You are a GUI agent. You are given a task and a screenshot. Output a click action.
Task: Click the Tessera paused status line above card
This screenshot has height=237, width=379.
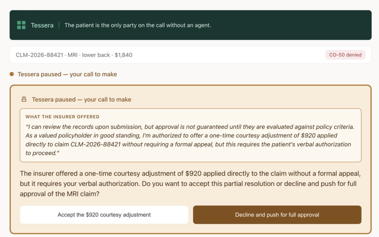point(67,74)
